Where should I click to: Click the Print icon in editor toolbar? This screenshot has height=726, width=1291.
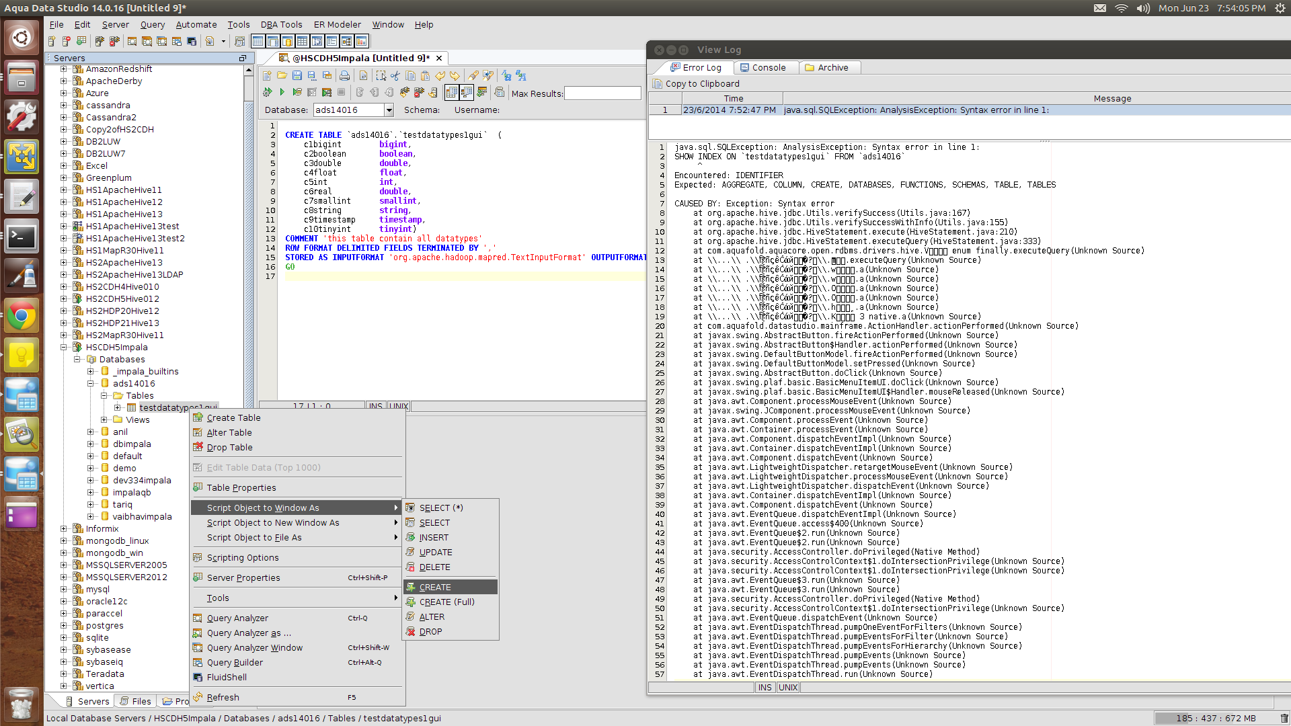(344, 76)
